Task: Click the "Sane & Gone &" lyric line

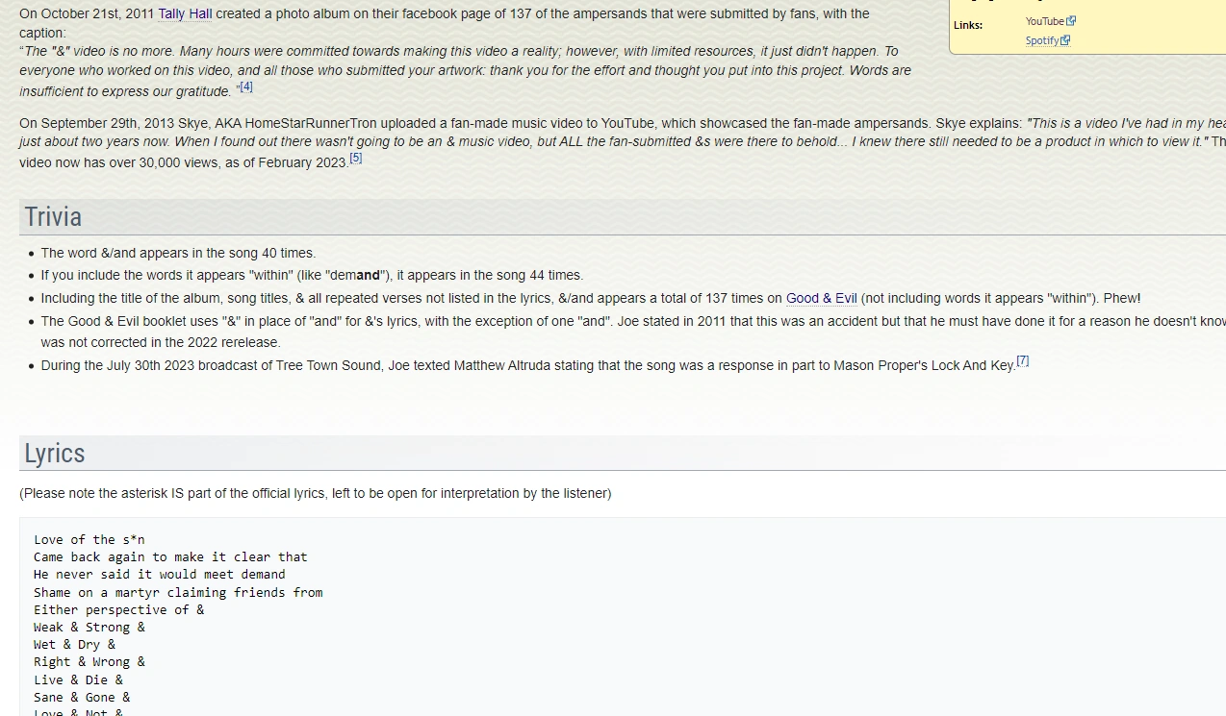Action: click(x=82, y=697)
